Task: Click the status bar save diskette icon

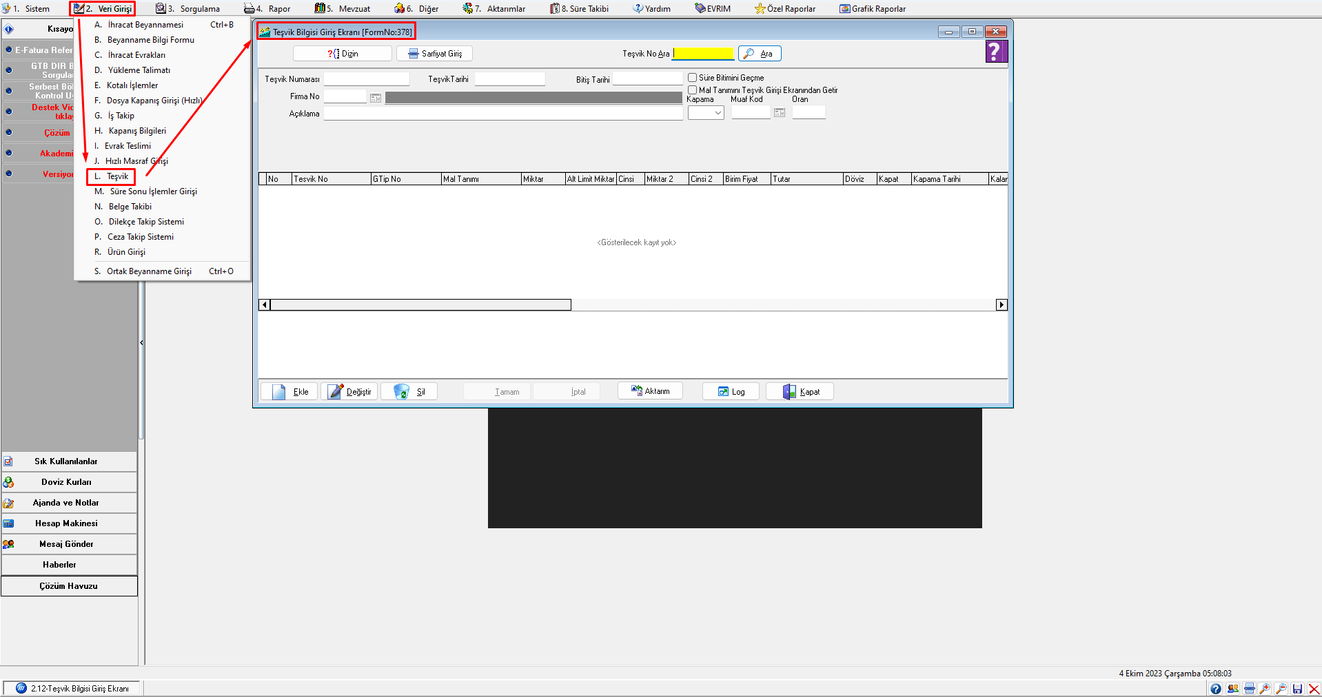Action: coord(1297,689)
